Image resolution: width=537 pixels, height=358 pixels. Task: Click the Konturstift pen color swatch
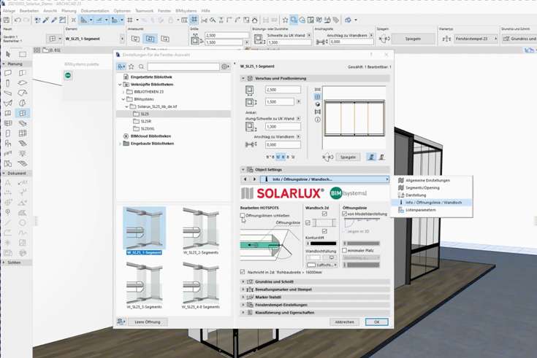323,244
